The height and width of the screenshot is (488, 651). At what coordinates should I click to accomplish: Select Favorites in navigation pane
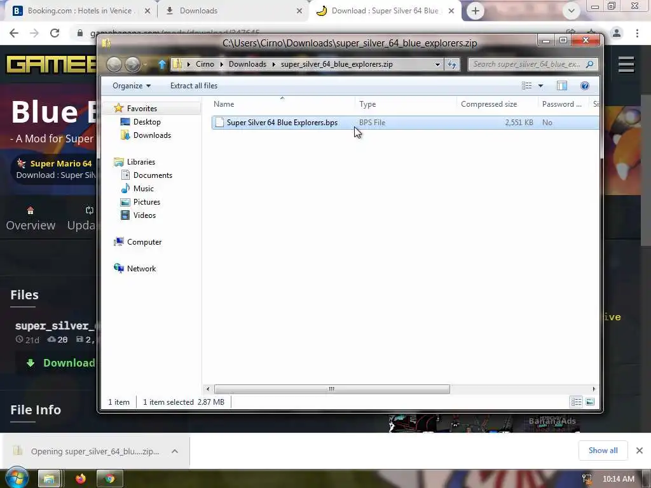point(142,108)
